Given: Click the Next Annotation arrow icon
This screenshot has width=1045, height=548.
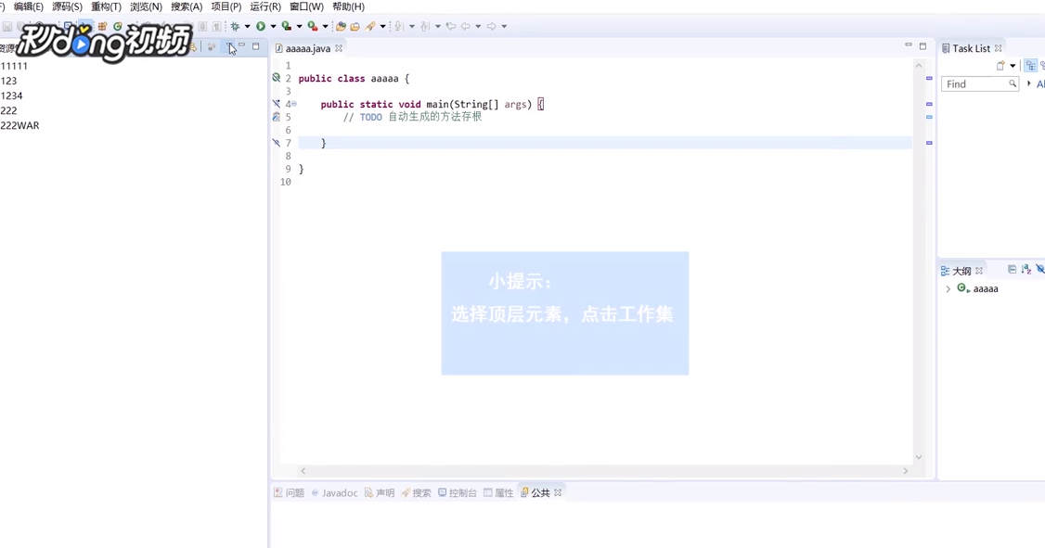Looking at the screenshot, I should coord(398,26).
